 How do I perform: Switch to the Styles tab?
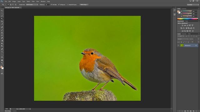pos(187,21)
